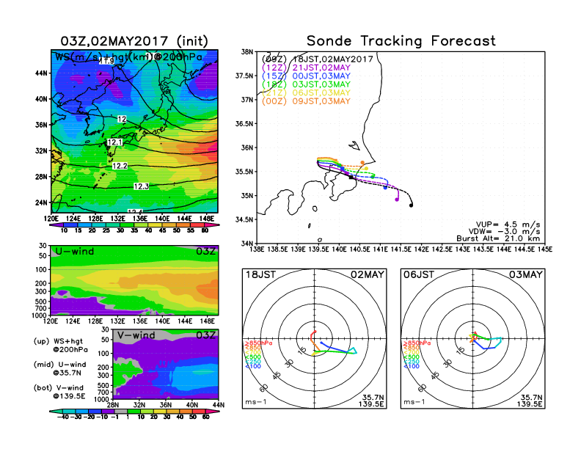
Task: Click the yellow landing dot of the 21Z track
Action: 367,169
